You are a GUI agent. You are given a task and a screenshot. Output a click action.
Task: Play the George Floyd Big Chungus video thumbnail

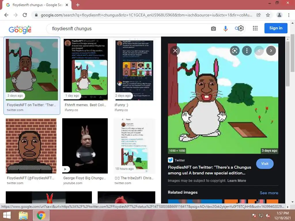(85, 146)
